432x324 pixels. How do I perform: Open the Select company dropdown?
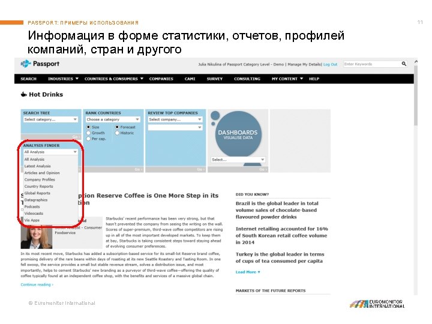point(175,119)
